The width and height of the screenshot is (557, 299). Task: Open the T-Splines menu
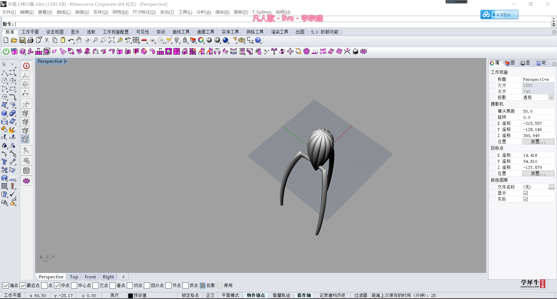[x=262, y=12]
